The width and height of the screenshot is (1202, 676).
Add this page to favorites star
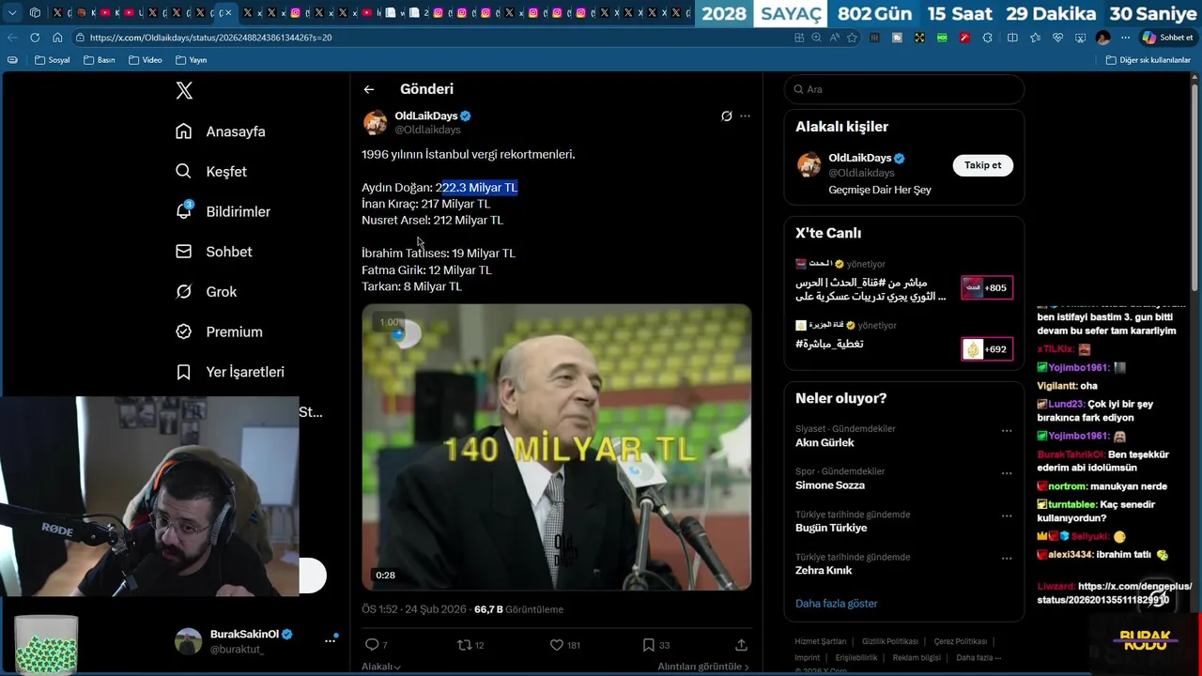click(852, 38)
